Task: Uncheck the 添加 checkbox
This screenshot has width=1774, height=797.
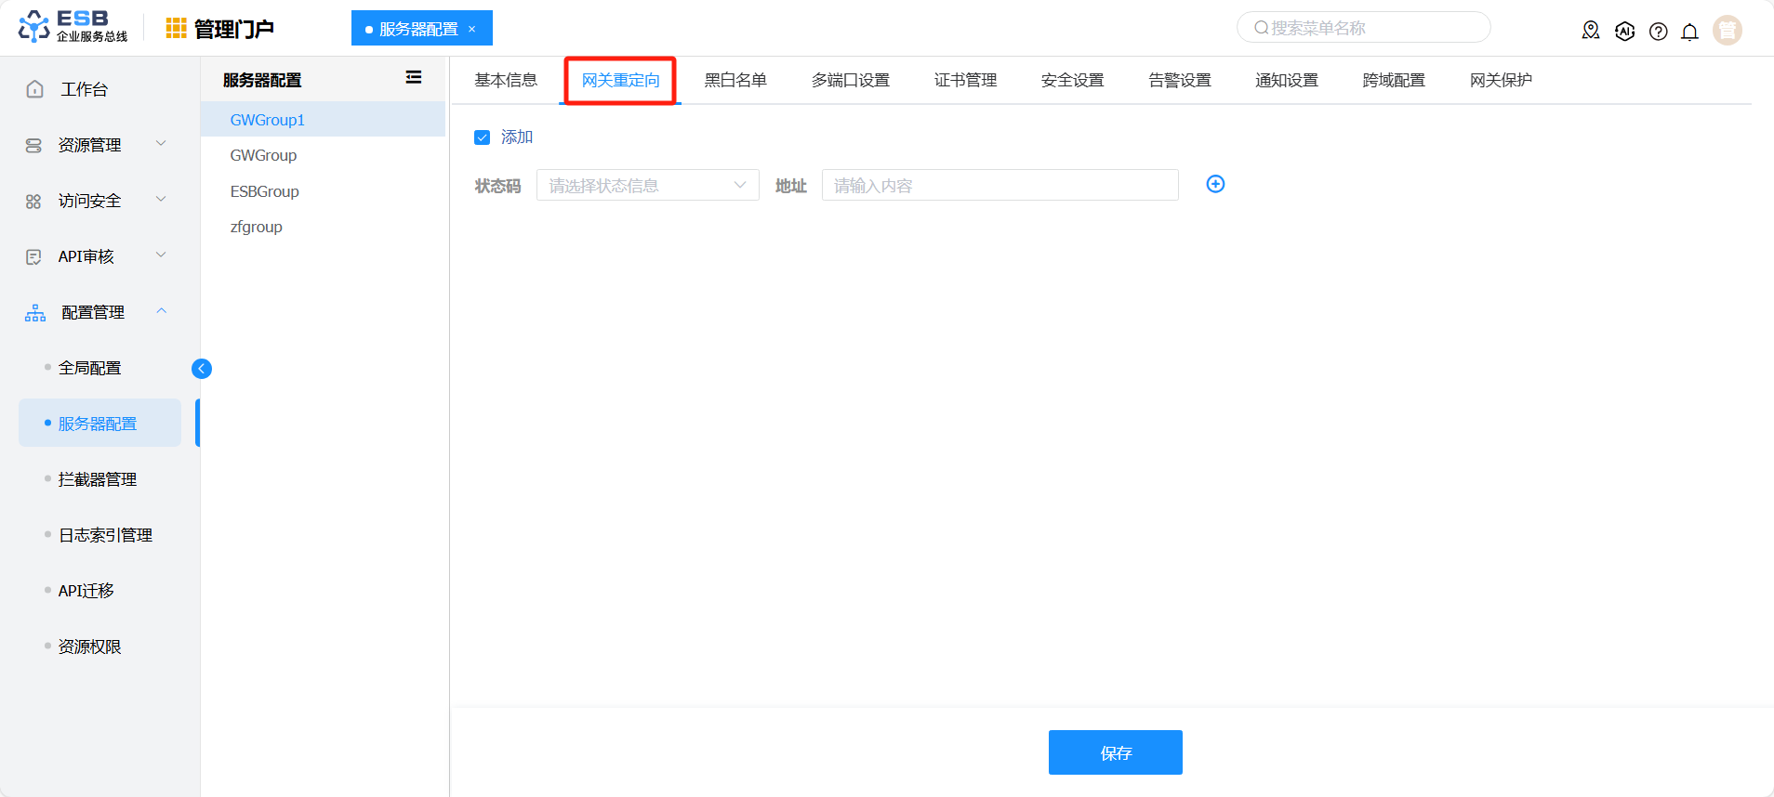Action: 482,137
